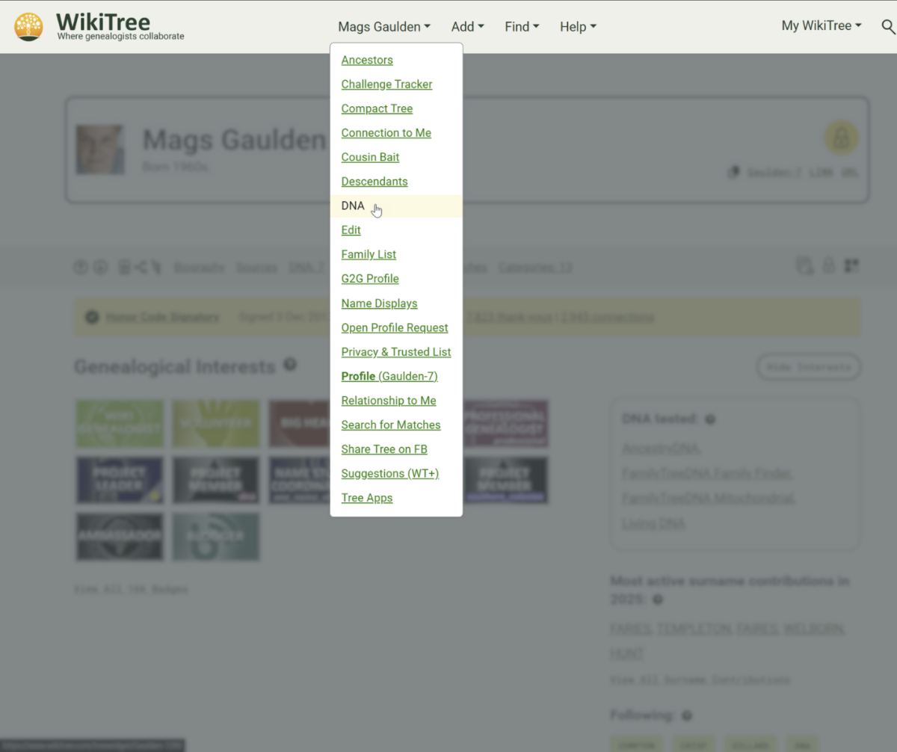The image size is (897, 752).
Task: Open Honor Code Signatory link
Action: pyautogui.click(x=162, y=317)
